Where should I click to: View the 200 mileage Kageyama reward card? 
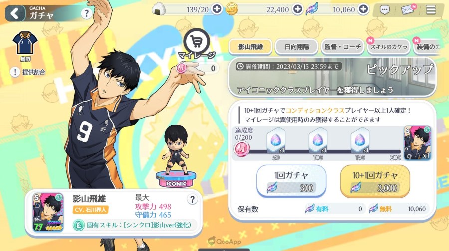pos(417,143)
